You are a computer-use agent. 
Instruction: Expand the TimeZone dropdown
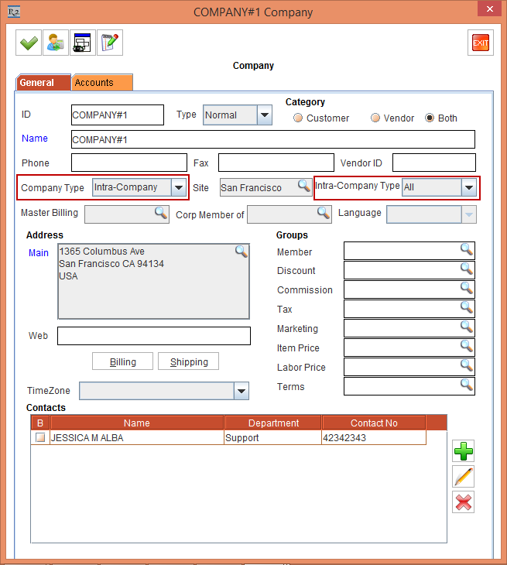241,391
